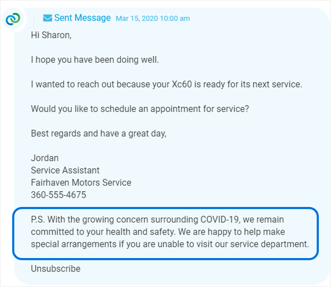The height and width of the screenshot is (287, 331).
Task: Click the interlocking-links avatar logo
Action: pos(13,19)
